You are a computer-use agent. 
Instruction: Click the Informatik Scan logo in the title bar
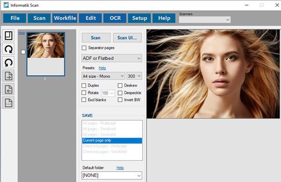click(x=6, y=5)
